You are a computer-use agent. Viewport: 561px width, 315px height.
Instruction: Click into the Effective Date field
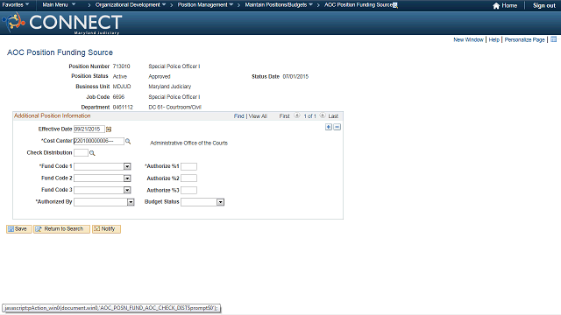(89, 129)
